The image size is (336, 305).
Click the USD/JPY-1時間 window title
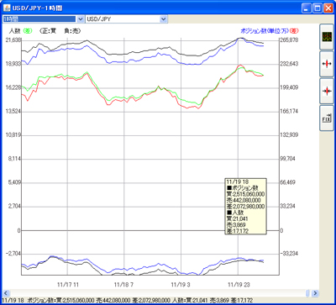(37, 8)
